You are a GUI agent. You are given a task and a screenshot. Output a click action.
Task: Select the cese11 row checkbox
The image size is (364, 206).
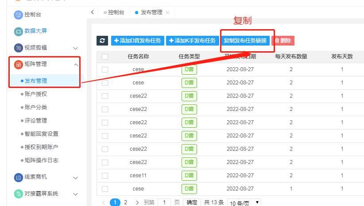105,175
